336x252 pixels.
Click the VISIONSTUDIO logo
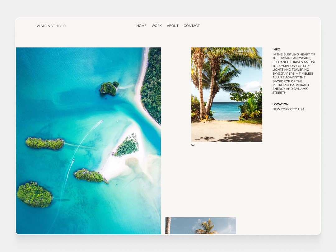click(x=51, y=26)
